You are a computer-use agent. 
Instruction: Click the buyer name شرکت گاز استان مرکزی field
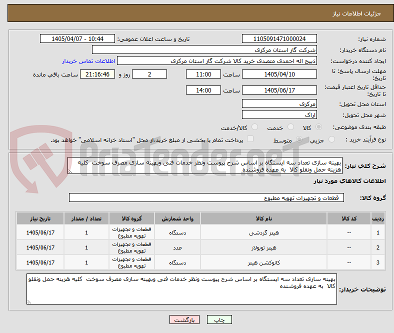[204, 50]
